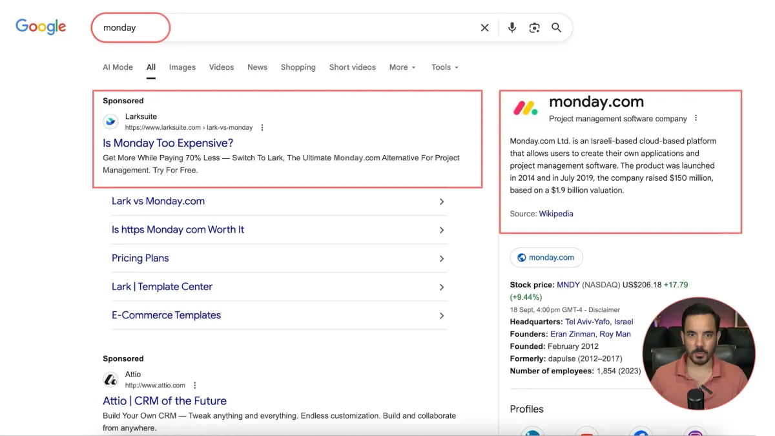
Task: Click the monday.com panel title
Action: click(x=596, y=101)
